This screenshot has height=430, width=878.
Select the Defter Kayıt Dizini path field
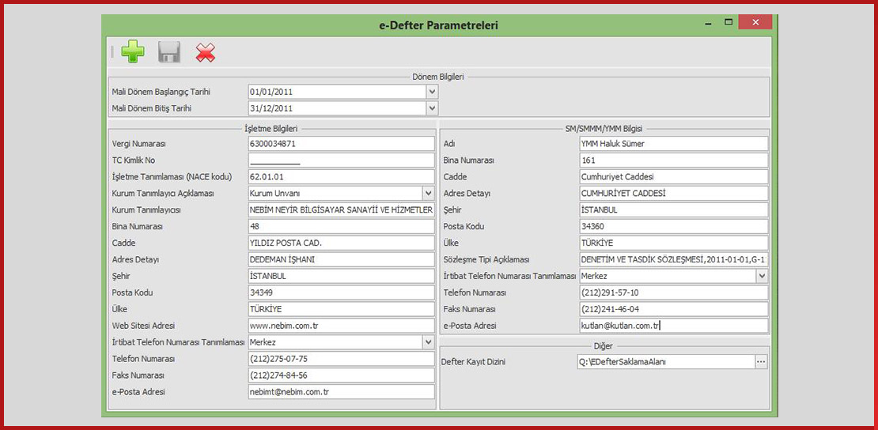click(x=664, y=362)
